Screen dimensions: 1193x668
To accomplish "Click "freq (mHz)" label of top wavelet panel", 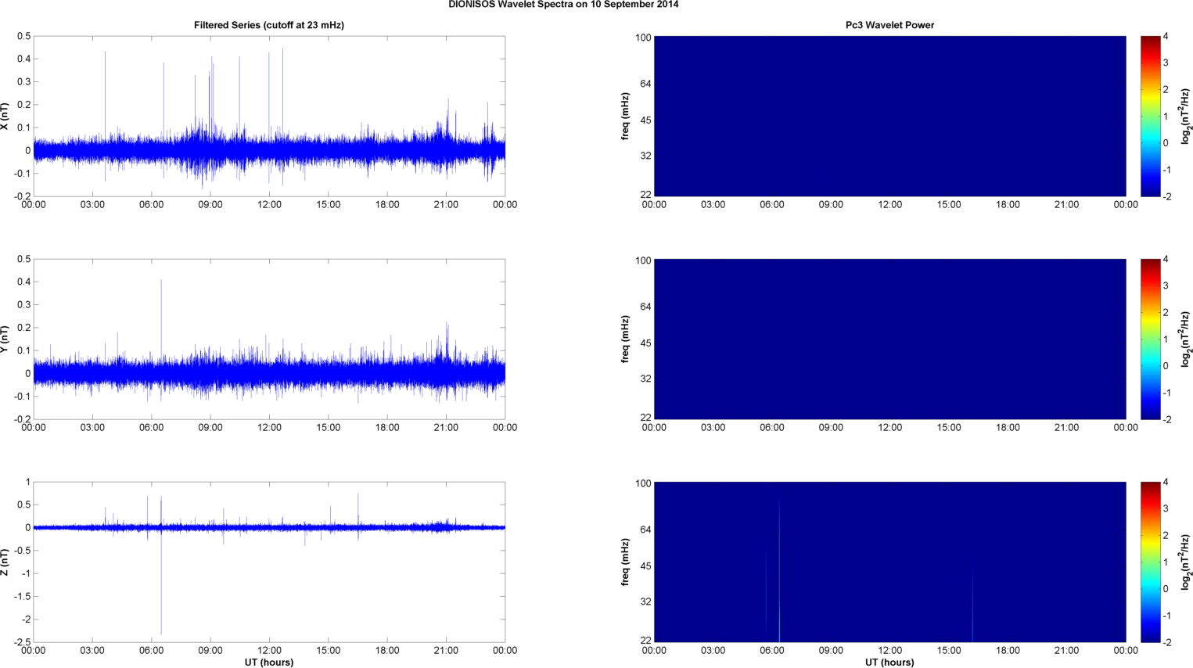I will (x=626, y=116).
